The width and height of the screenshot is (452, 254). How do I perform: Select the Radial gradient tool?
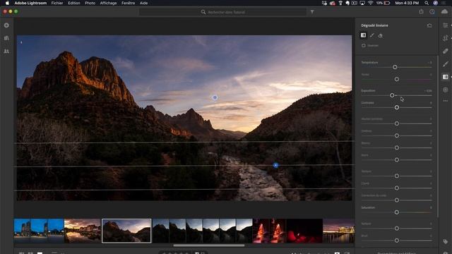pyautogui.click(x=446, y=90)
